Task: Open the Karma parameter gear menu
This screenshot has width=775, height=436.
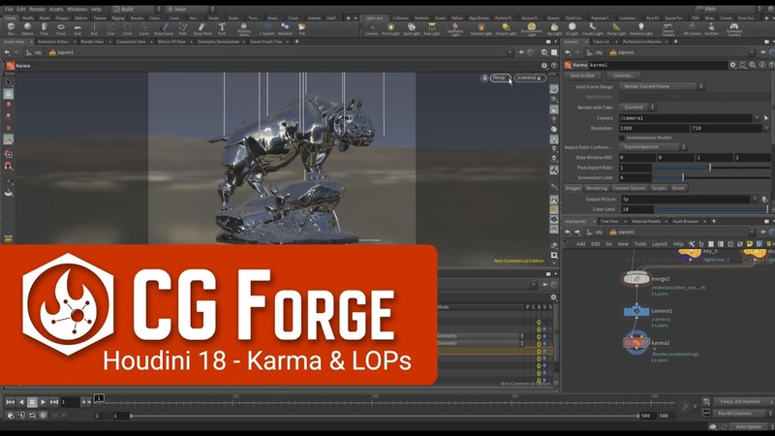Action: (x=732, y=65)
